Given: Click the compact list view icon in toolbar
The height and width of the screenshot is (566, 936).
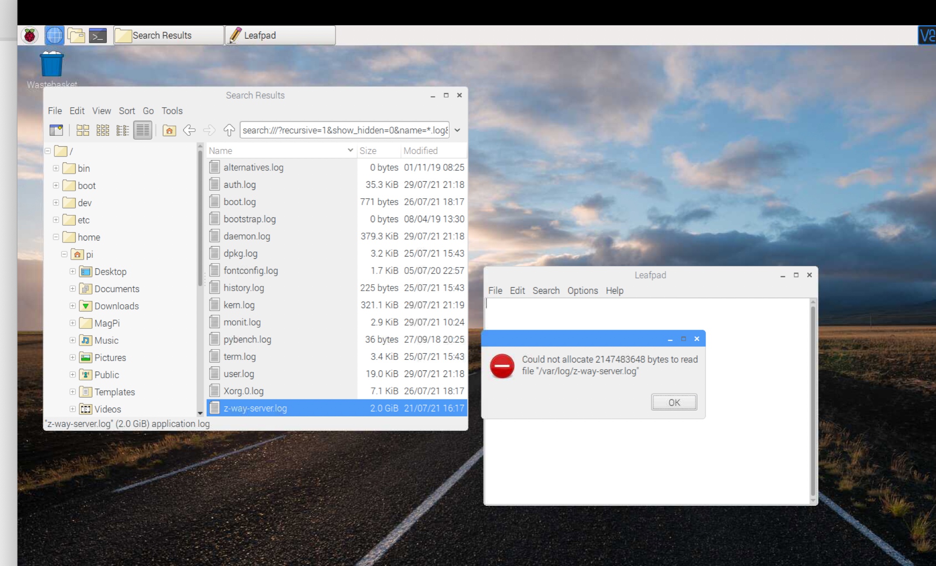Looking at the screenshot, I should tap(123, 130).
